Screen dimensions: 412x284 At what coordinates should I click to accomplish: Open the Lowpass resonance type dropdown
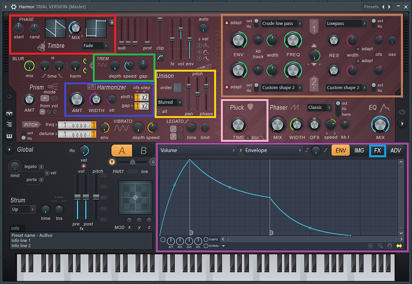(x=346, y=24)
